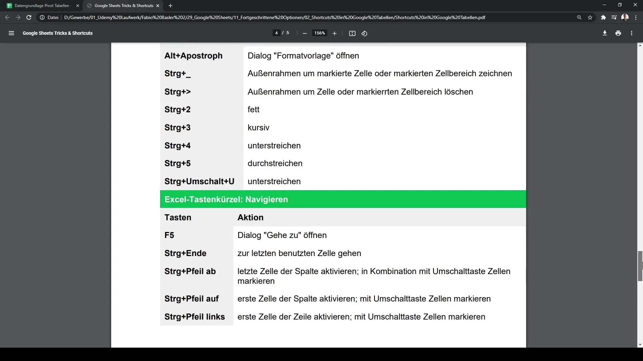Click the text Dialog "Gehe zu" öffnen
643x361 pixels.
[282, 235]
